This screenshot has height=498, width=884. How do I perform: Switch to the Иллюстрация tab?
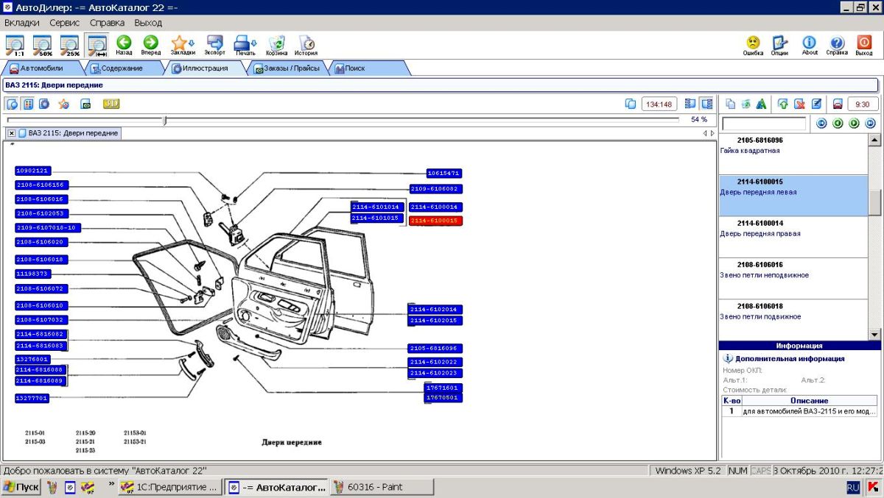[x=205, y=68]
